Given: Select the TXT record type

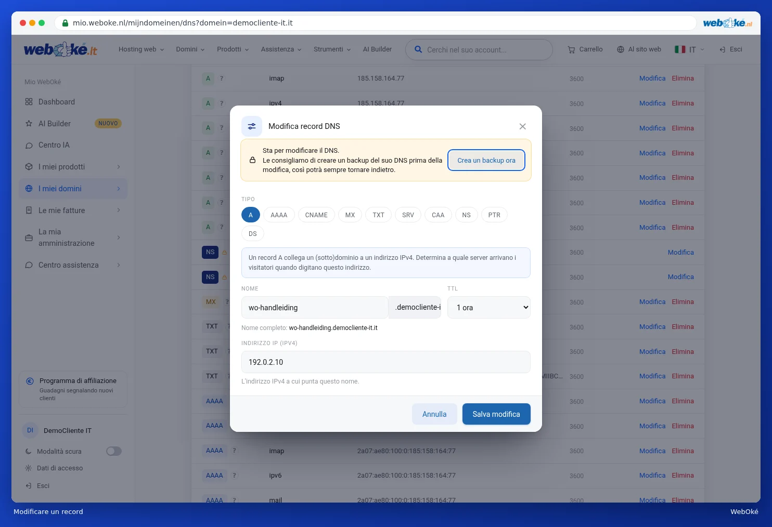Looking at the screenshot, I should pos(379,215).
